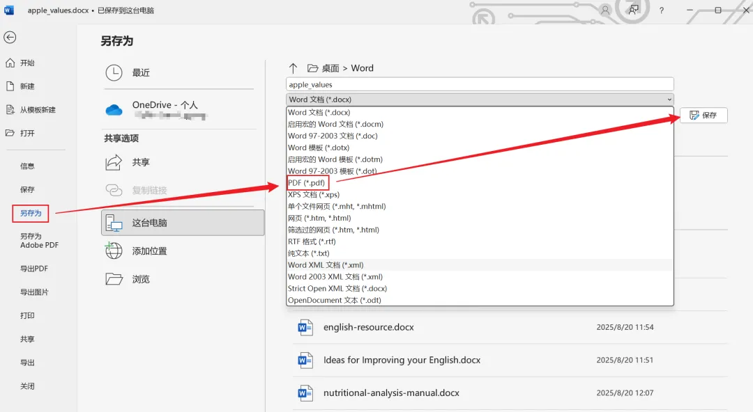This screenshot has height=412, width=753.
Task: Open nutritional-analysis-manual.docx
Action: pyautogui.click(x=510, y=393)
